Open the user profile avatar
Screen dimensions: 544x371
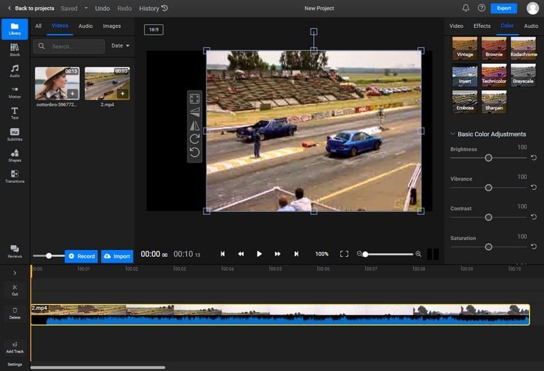tap(532, 8)
